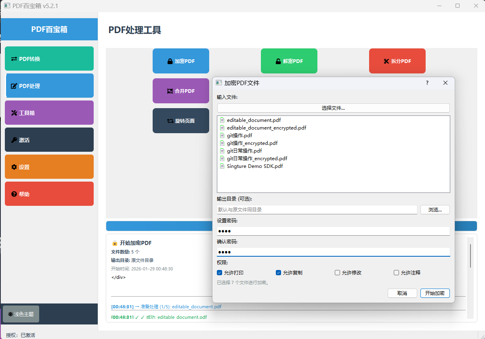The width and height of the screenshot is (485, 339).
Task: Toggle 浅色主题 theme switch
Action: pyautogui.click(x=21, y=314)
